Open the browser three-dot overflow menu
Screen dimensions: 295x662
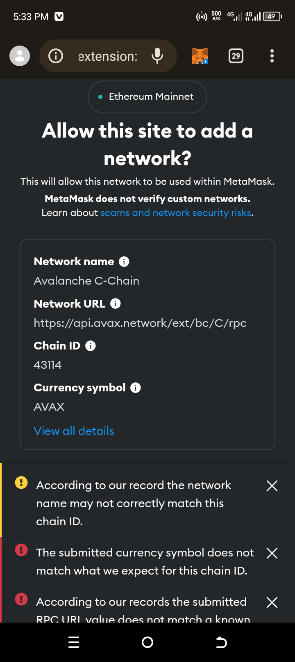click(272, 56)
